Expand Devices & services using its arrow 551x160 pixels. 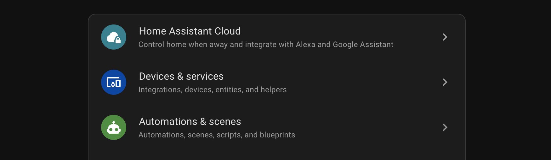(445, 82)
